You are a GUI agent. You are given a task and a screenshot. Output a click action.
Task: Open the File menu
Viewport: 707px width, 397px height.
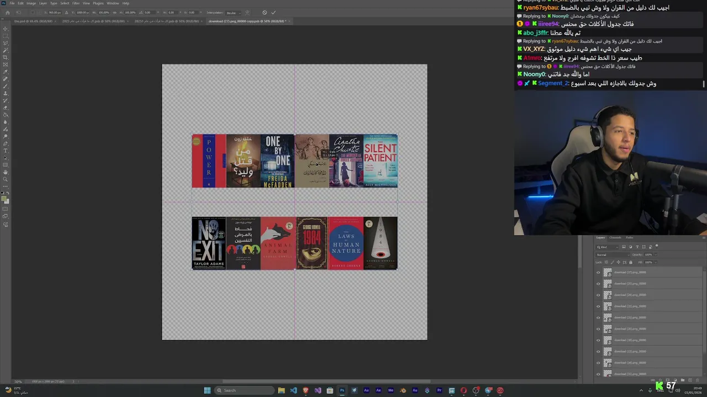click(x=12, y=3)
